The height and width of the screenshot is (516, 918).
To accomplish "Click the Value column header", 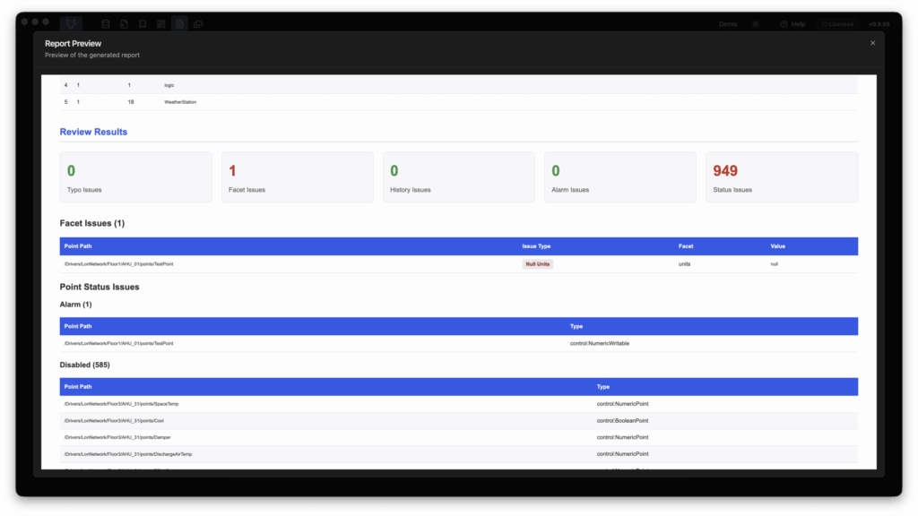I will [777, 246].
